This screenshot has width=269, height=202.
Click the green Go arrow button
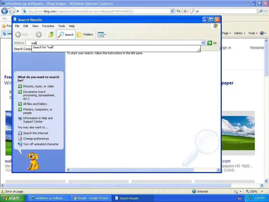(210, 43)
